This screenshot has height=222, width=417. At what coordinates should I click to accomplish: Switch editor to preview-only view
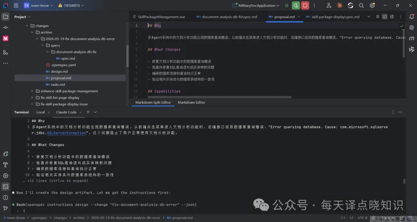click(x=392, y=17)
